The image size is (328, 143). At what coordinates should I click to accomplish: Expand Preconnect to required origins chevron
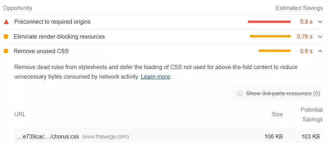320,22
